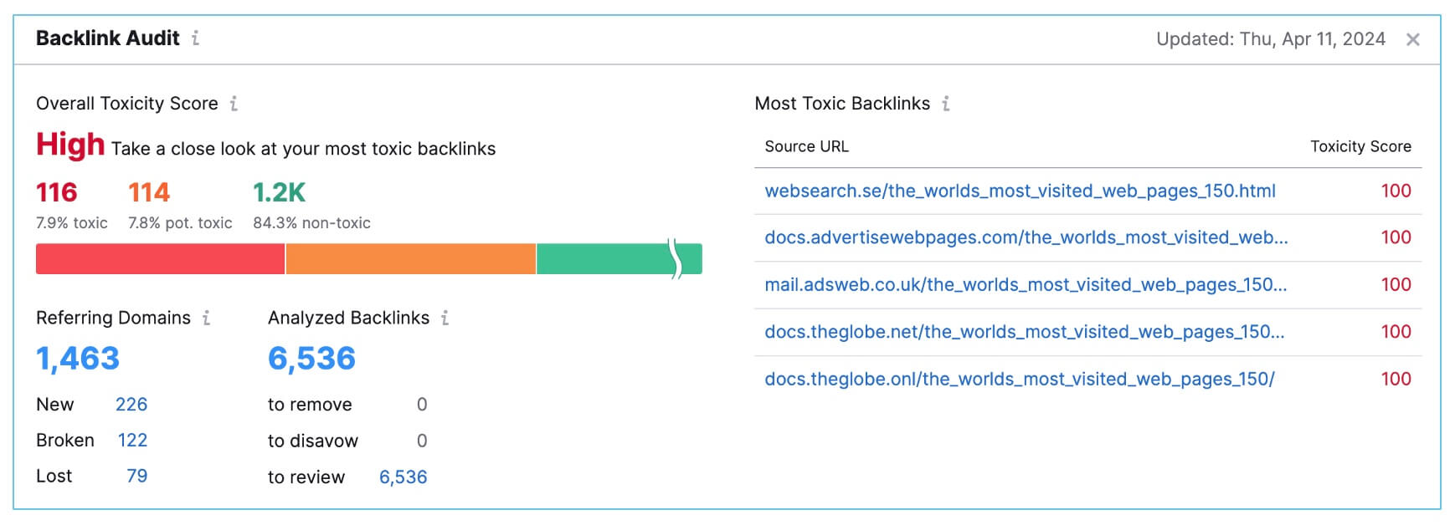Open the 122 Broken referring domains
The height and width of the screenshot is (525, 1455).
click(x=132, y=441)
